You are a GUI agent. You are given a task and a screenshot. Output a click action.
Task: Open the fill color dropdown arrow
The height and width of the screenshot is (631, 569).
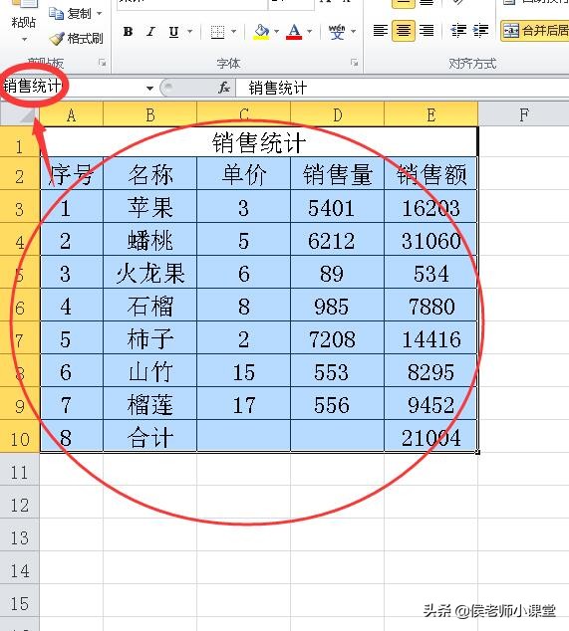point(276,32)
